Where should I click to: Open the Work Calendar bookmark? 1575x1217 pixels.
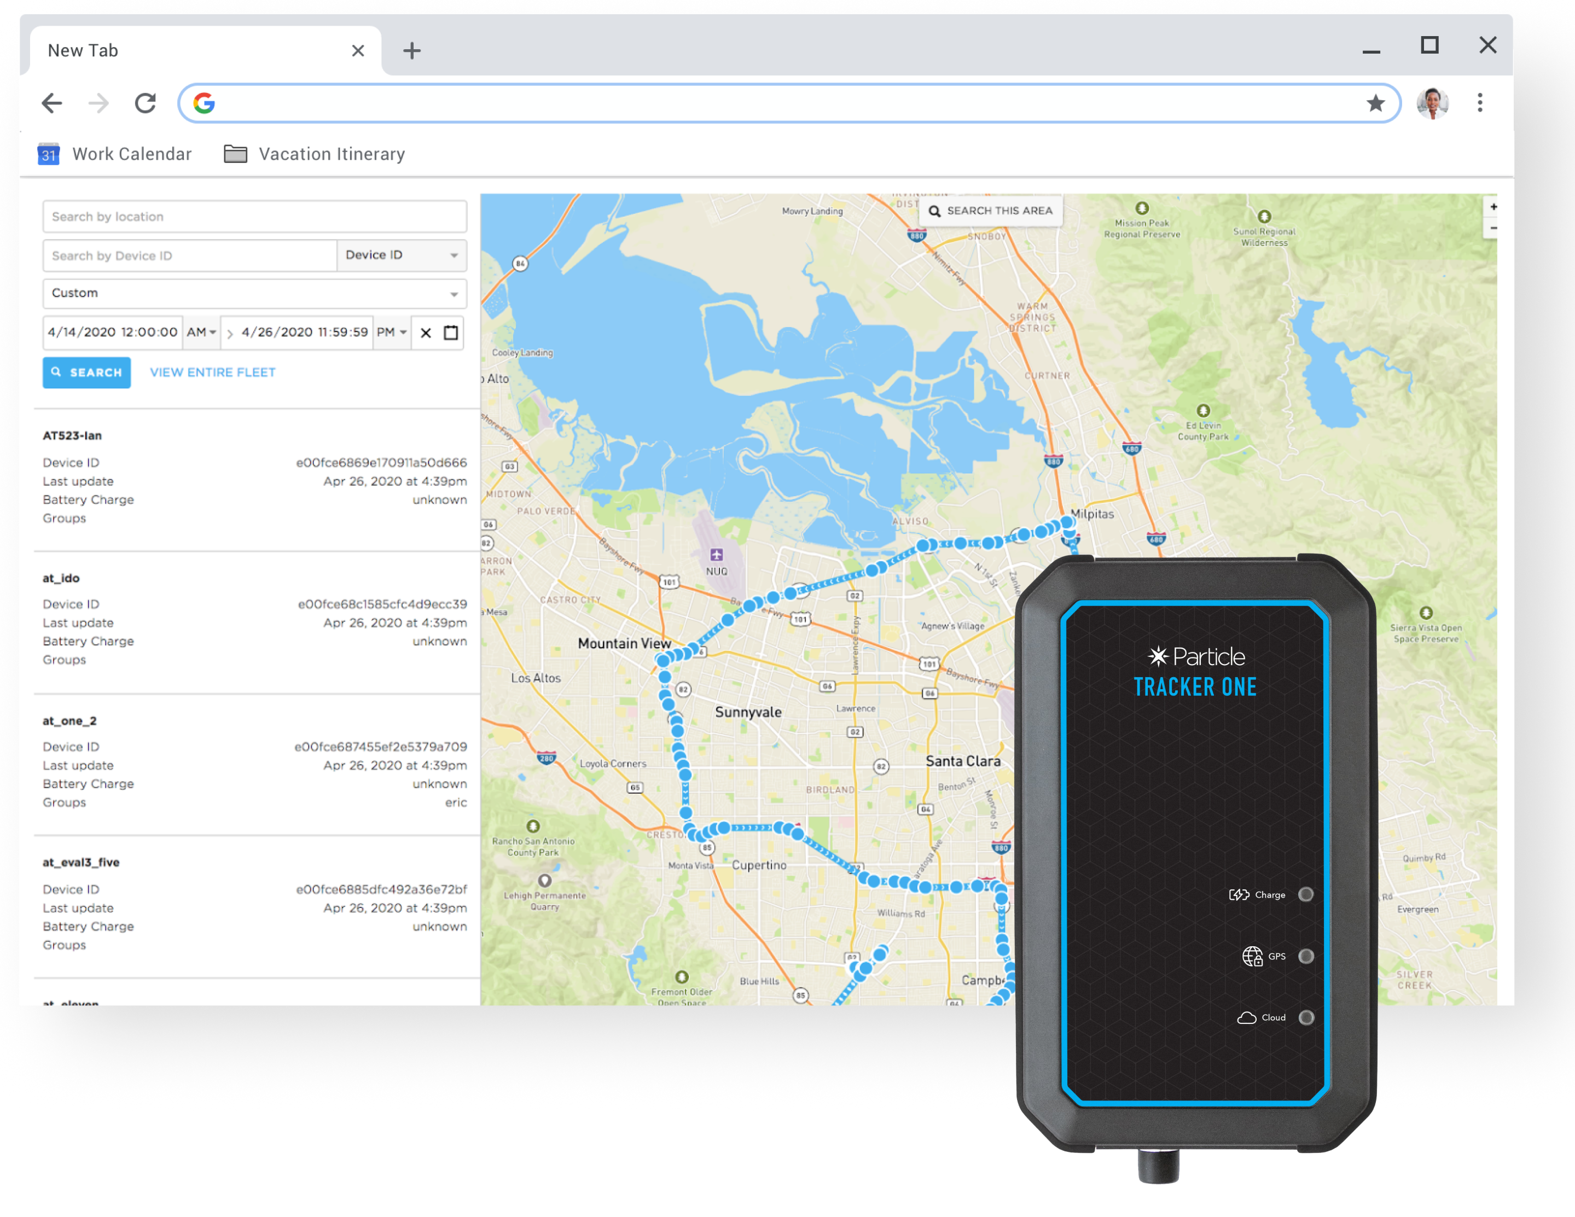(x=115, y=154)
